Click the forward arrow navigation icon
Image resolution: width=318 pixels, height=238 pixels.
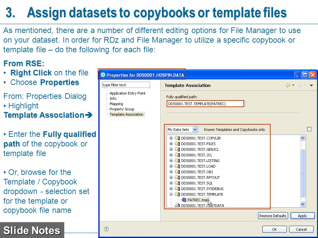tap(299, 85)
